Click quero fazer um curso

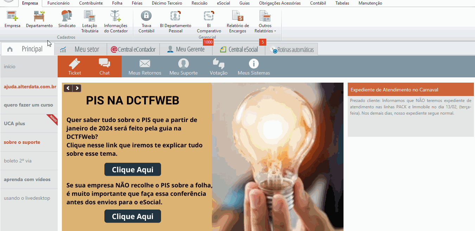28,105
